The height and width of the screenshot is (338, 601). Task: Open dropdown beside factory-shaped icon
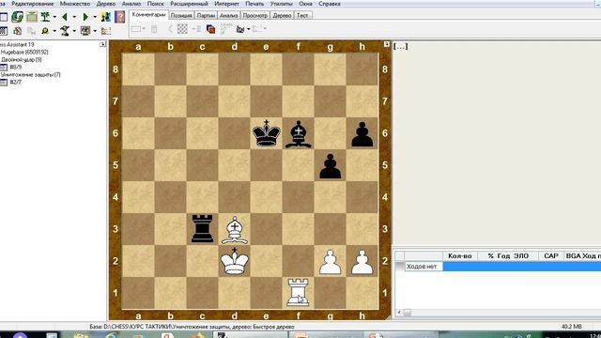tap(248, 29)
